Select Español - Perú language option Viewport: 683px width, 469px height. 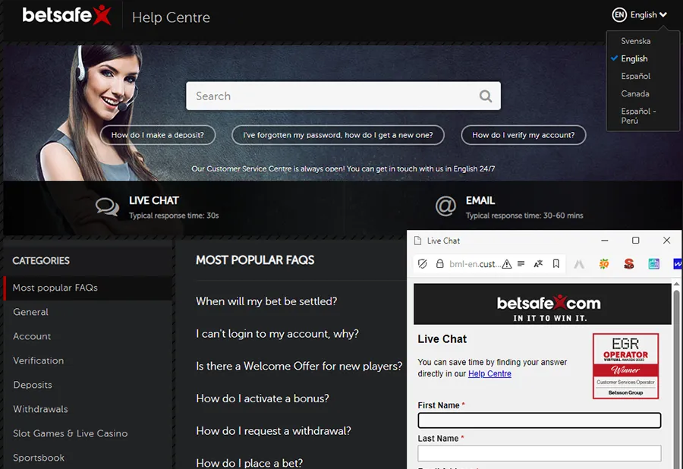pos(638,116)
